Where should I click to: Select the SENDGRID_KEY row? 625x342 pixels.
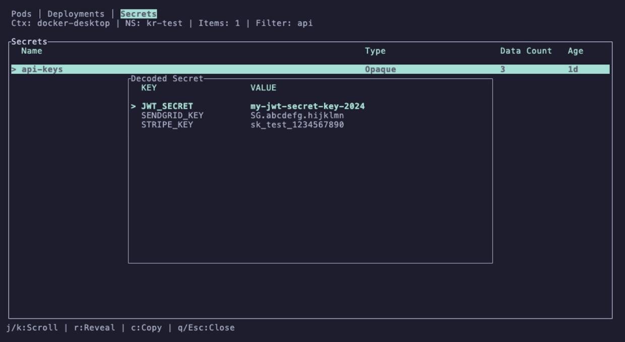[172, 115]
